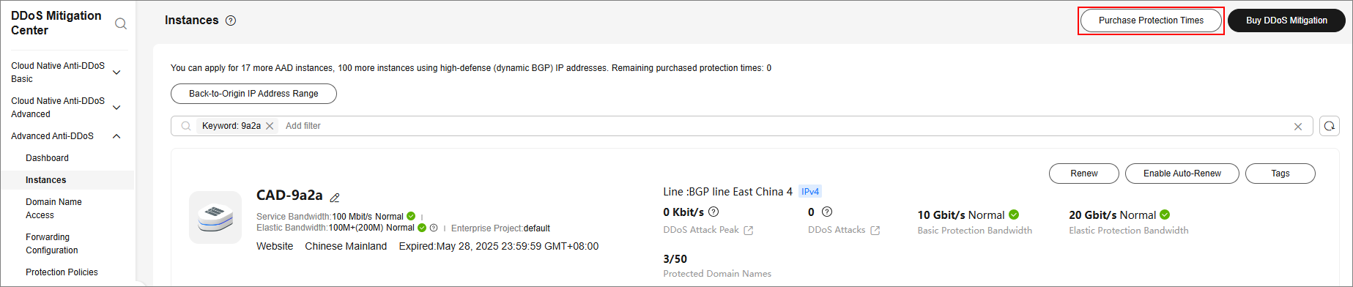
Task: Click the help icon next to Elastic Bandwidth
Action: point(434,228)
